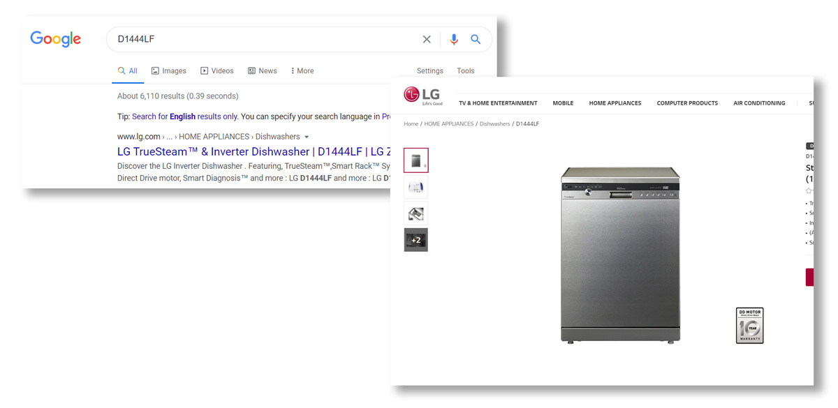
Task: Expand the search result URL dropdown arrow
Action: (x=307, y=137)
